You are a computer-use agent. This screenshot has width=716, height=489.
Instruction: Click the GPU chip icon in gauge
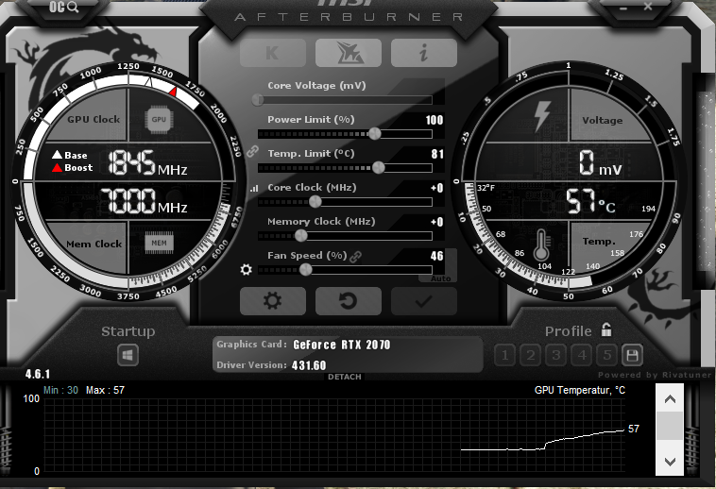point(159,120)
